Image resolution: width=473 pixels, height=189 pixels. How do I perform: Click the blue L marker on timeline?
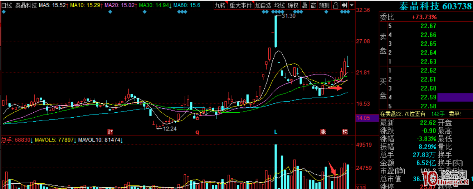click(x=275, y=132)
